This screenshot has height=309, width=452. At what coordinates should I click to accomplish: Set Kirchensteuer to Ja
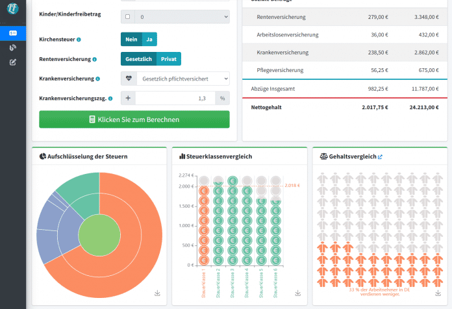(x=150, y=40)
